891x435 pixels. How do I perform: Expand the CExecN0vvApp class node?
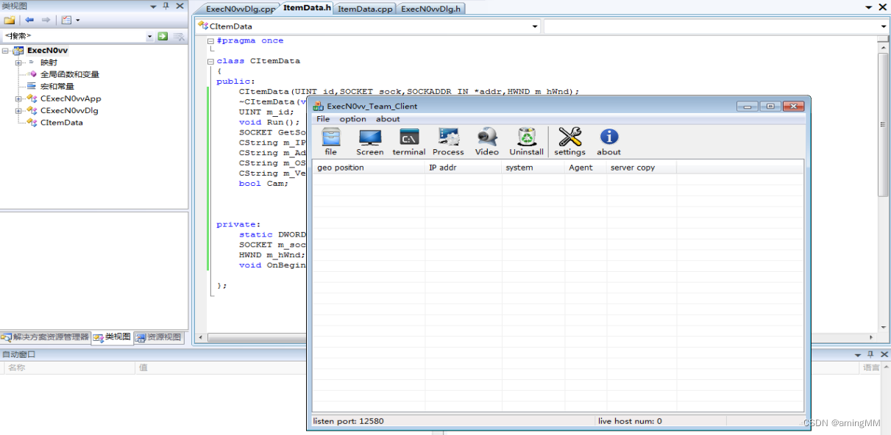point(19,98)
